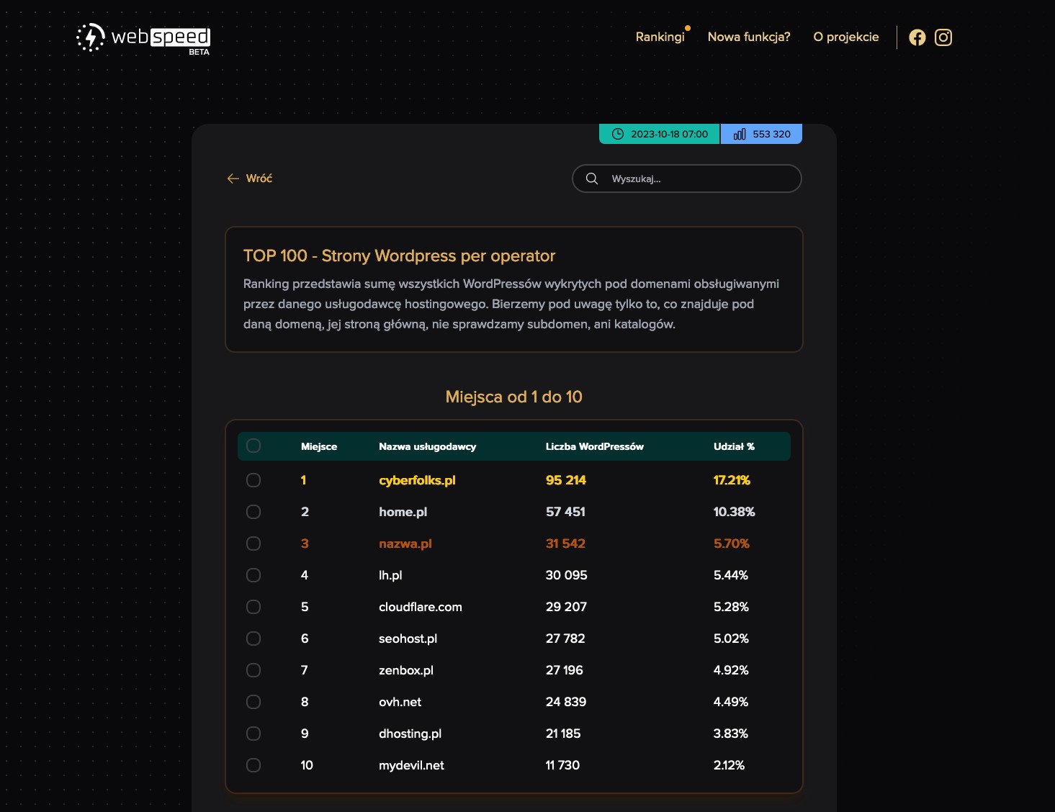Click the 2023-10-18 07:00 date badge
Viewport: 1055px width, 812px height.
(660, 134)
